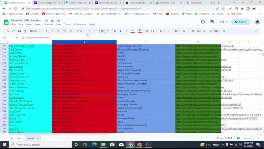The height and width of the screenshot is (149, 264).
Task: Open the Arial font dropdown
Action: pos(84,31)
